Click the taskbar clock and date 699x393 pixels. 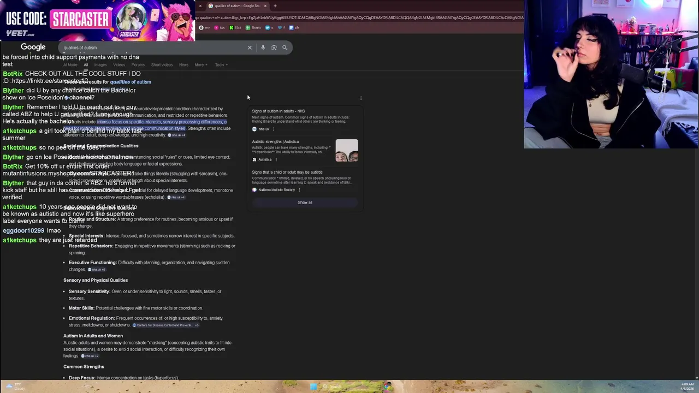pyautogui.click(x=687, y=386)
